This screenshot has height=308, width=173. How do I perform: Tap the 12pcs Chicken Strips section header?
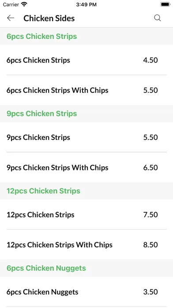pyautogui.click(x=86, y=191)
